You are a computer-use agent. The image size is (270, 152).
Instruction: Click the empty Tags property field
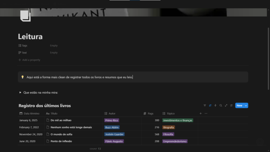[x=54, y=45]
